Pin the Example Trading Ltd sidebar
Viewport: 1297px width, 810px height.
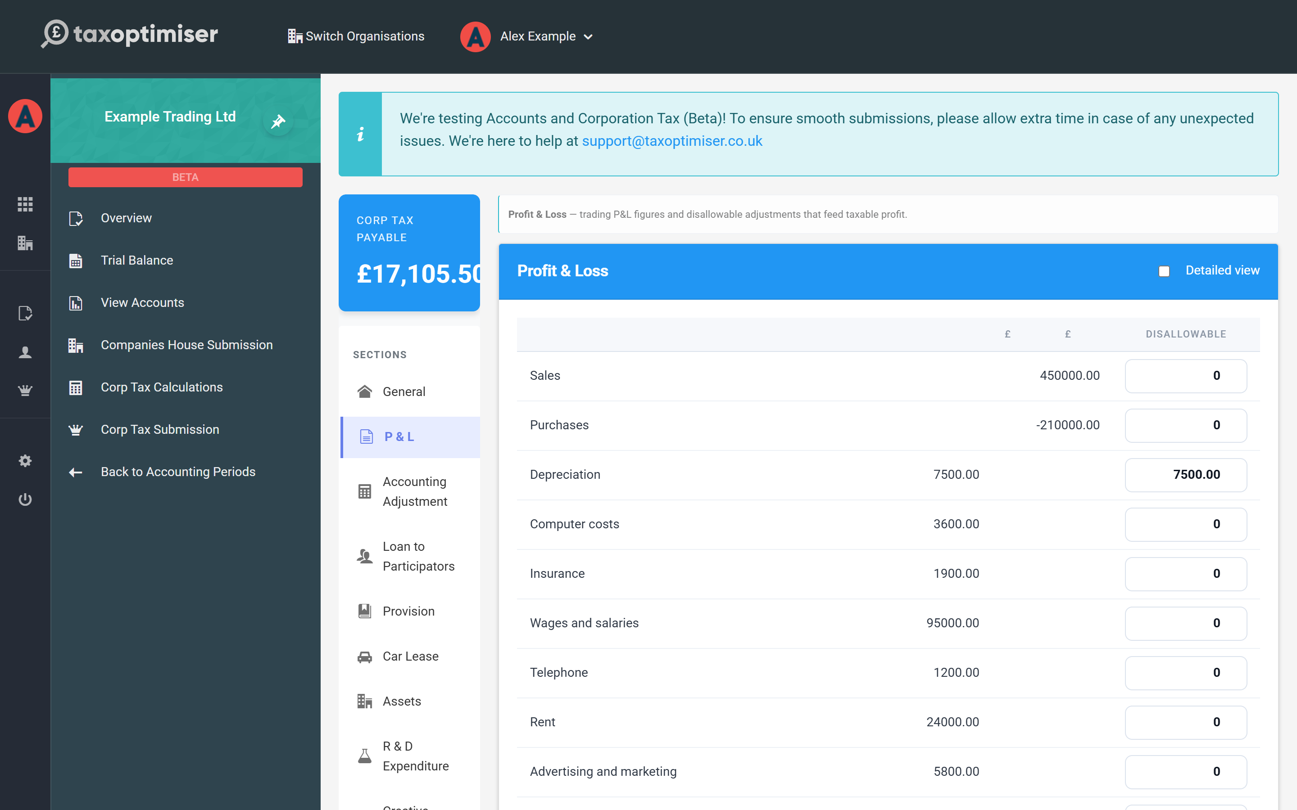point(277,121)
